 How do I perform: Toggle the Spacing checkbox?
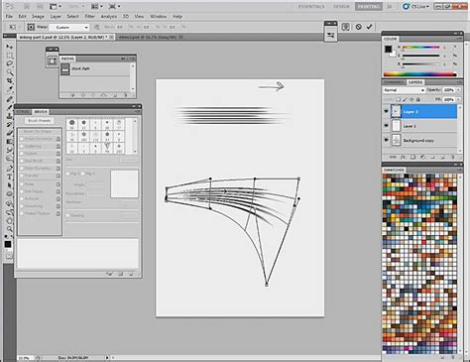[68, 215]
